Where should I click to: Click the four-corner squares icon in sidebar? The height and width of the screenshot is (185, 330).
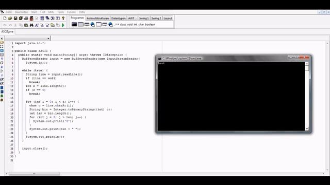[x=2, y=47]
